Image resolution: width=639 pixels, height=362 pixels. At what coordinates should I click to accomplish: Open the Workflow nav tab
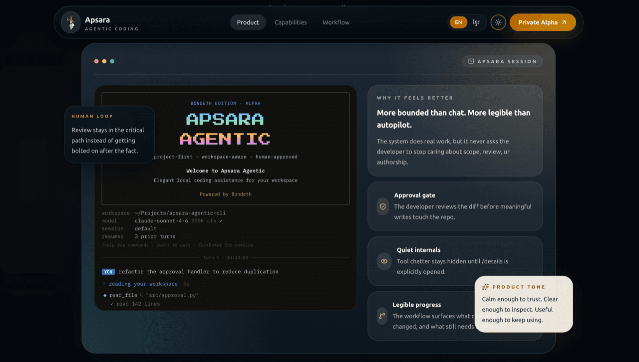336,22
